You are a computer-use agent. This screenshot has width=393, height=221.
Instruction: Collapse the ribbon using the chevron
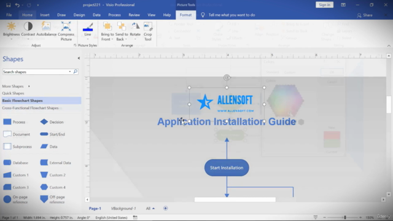tap(389, 45)
